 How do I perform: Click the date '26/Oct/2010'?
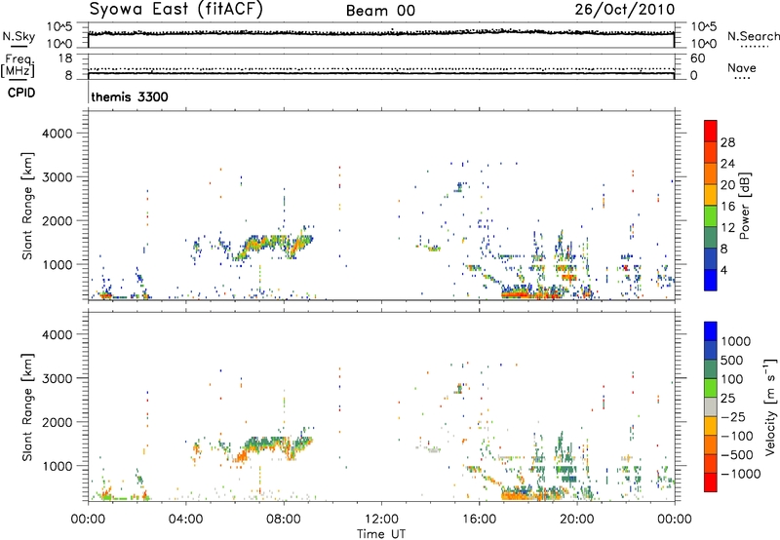tap(625, 10)
